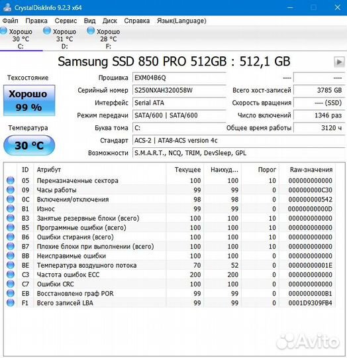Screen dimensions: 347x358
Task: Click the 3785 GB host writes value
Action: pyautogui.click(x=319, y=90)
